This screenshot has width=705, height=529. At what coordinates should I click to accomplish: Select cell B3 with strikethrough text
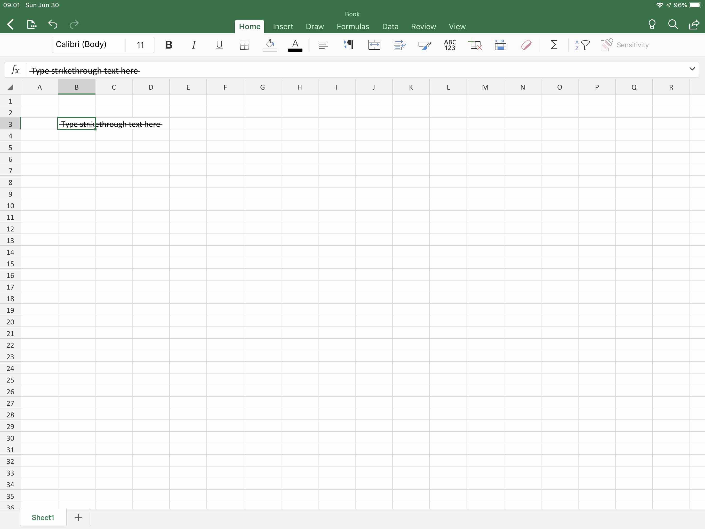point(76,123)
